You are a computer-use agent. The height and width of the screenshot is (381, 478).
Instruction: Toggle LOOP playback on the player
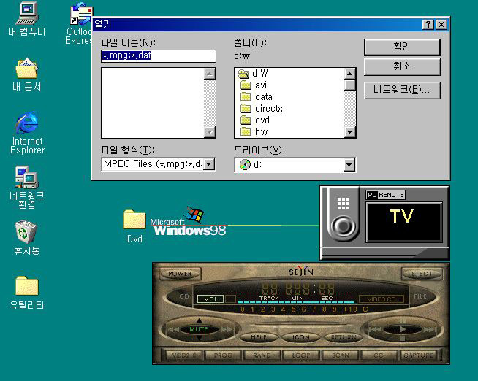coord(301,355)
